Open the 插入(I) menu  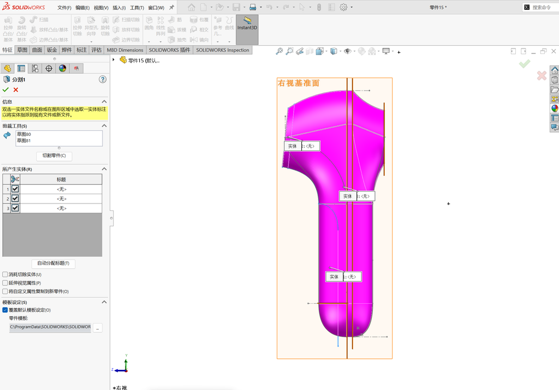[x=119, y=8]
